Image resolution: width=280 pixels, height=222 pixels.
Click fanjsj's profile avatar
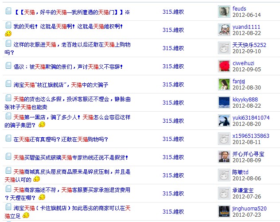click(x=224, y=84)
